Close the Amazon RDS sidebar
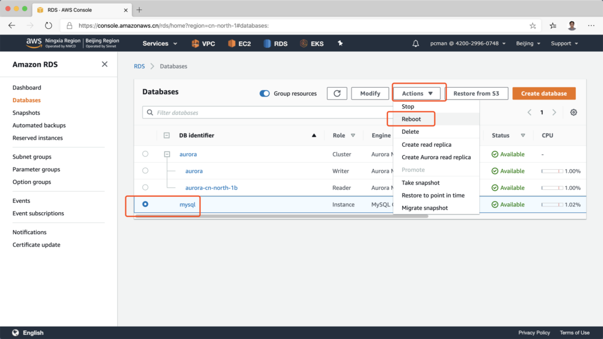 click(x=105, y=64)
